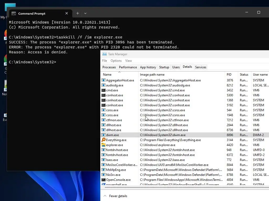Close the Command Prompt tab
The width and height of the screenshot is (269, 201).
pyautogui.click(x=66, y=13)
